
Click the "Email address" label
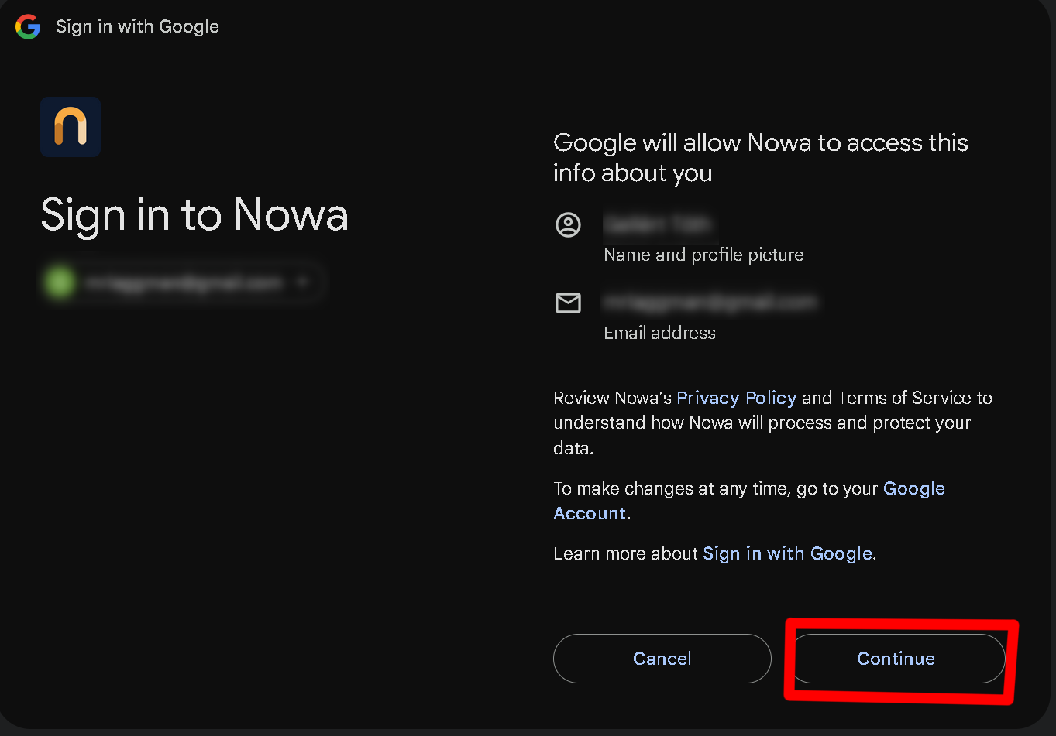pyautogui.click(x=659, y=333)
